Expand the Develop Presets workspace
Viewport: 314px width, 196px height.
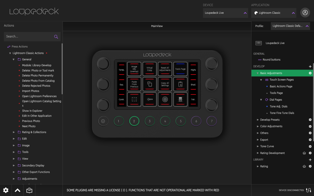point(257,119)
